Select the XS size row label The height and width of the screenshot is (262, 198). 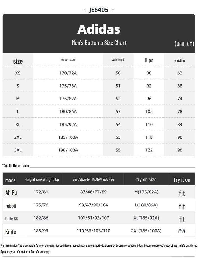point(18,73)
